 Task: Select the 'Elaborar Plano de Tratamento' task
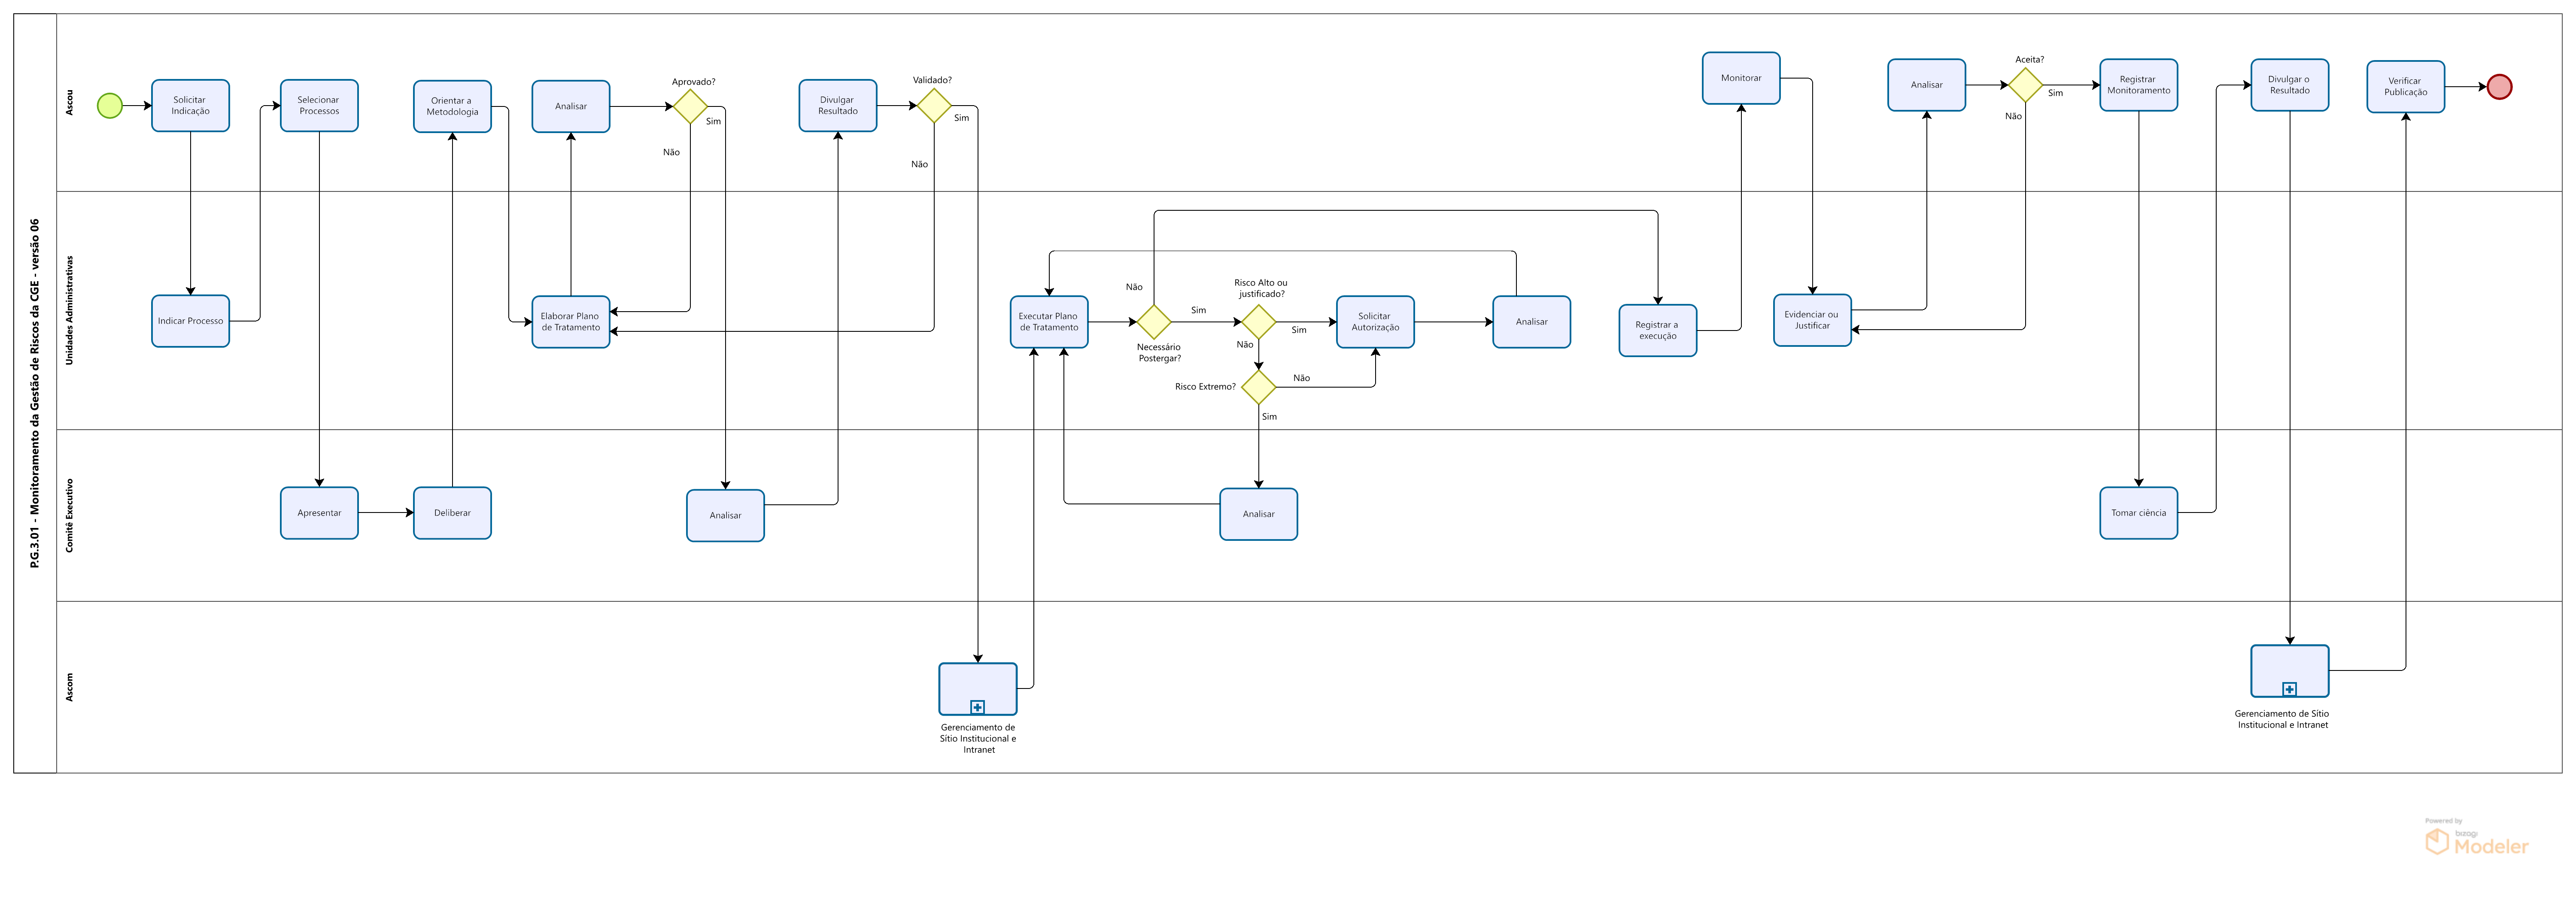571,322
